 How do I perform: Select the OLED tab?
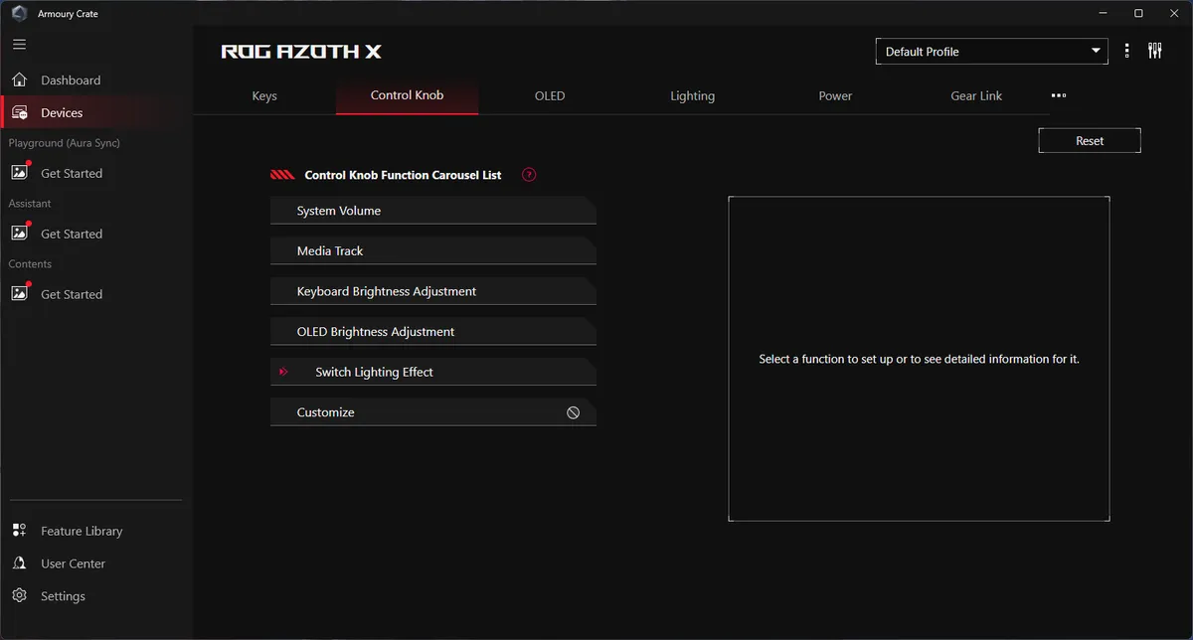click(549, 95)
